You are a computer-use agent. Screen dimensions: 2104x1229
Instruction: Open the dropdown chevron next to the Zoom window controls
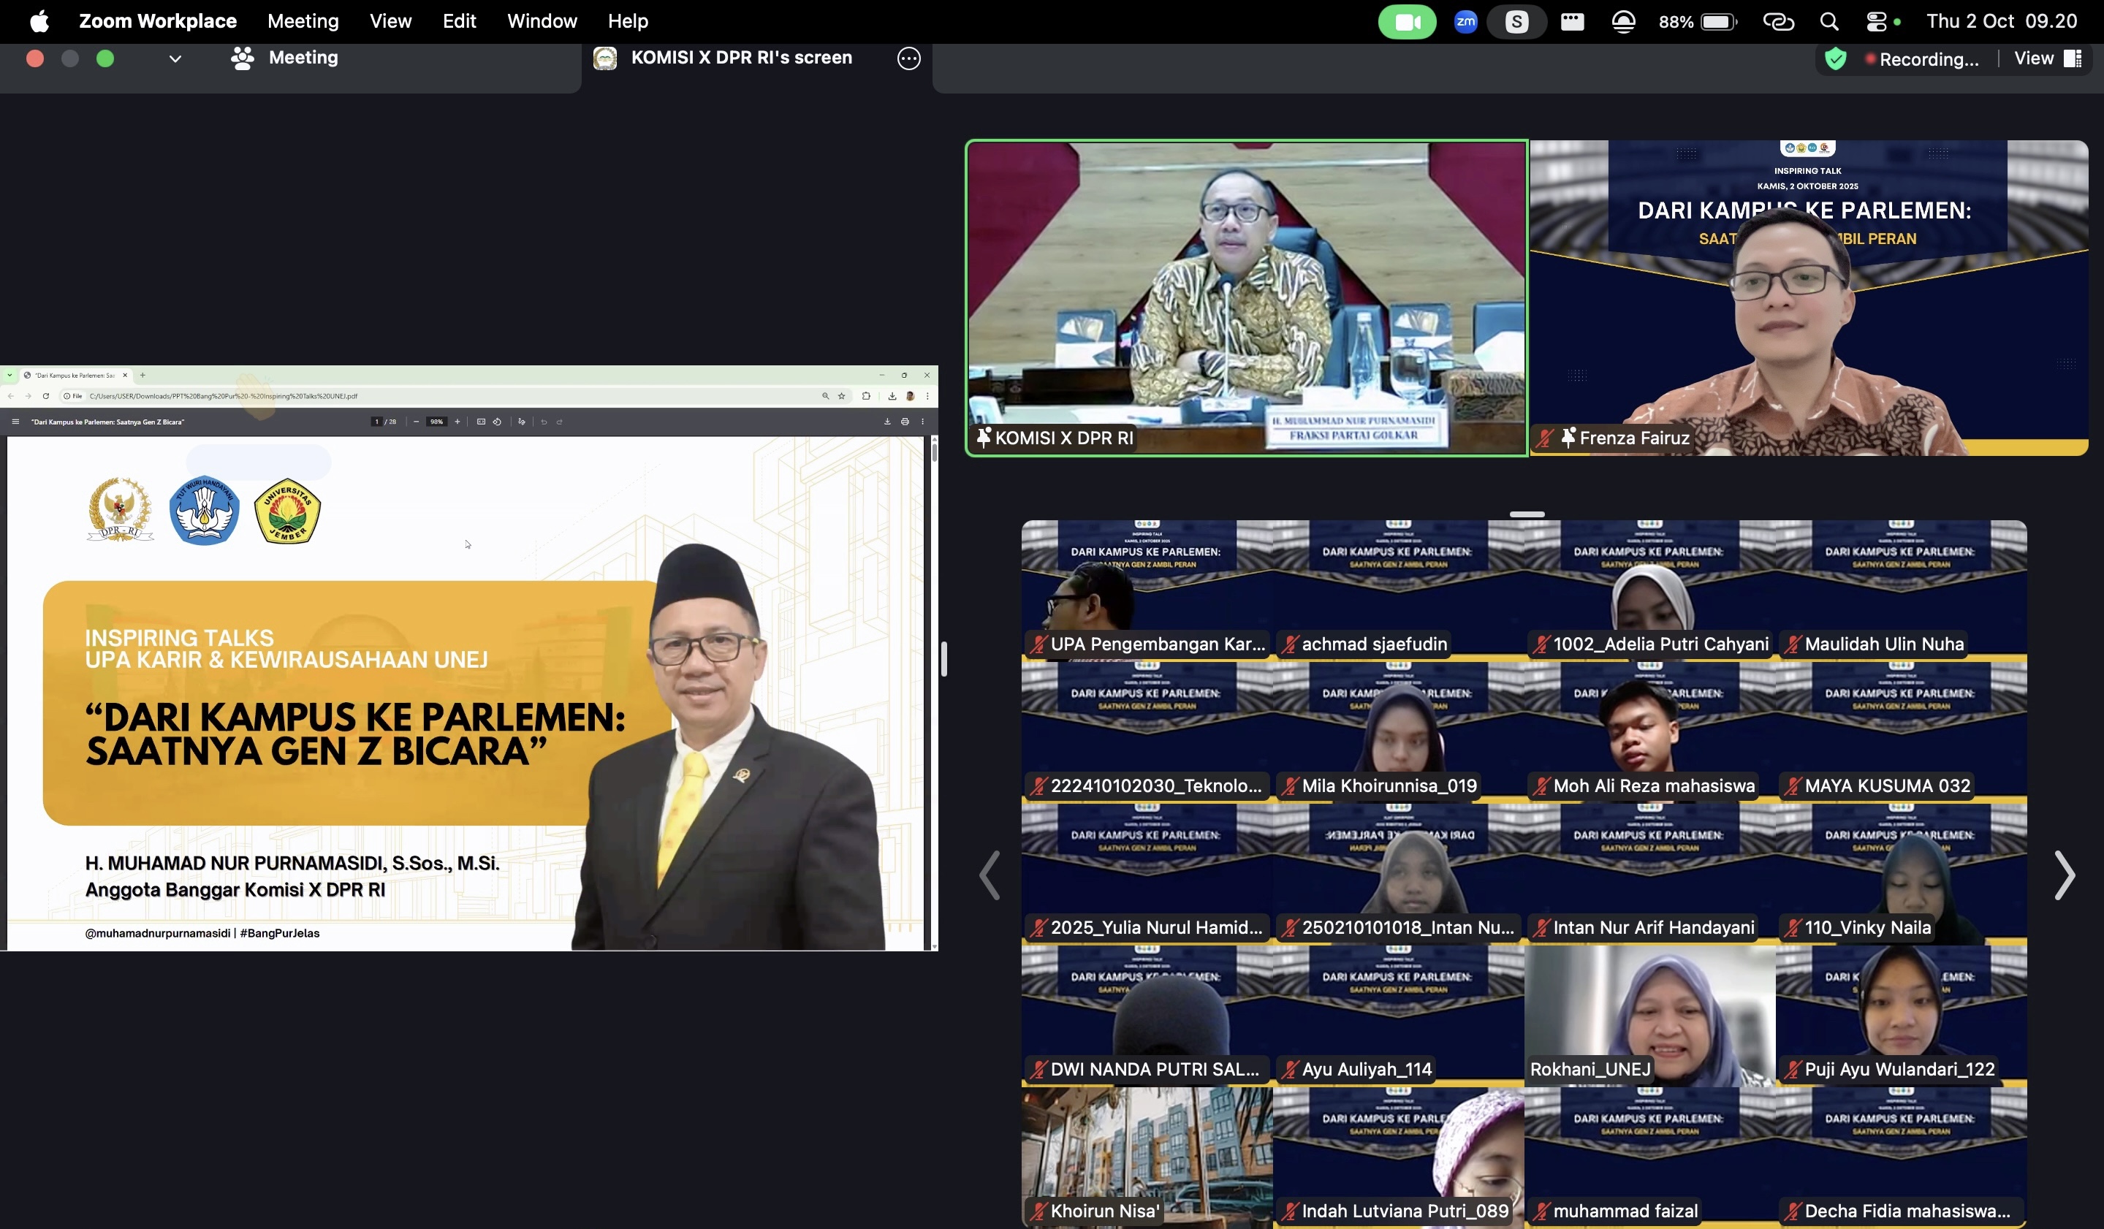175,58
